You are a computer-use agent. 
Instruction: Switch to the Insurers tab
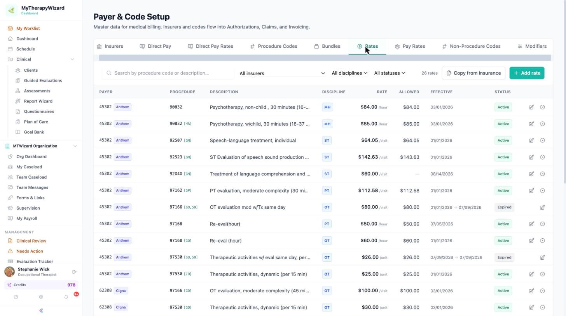(x=110, y=46)
